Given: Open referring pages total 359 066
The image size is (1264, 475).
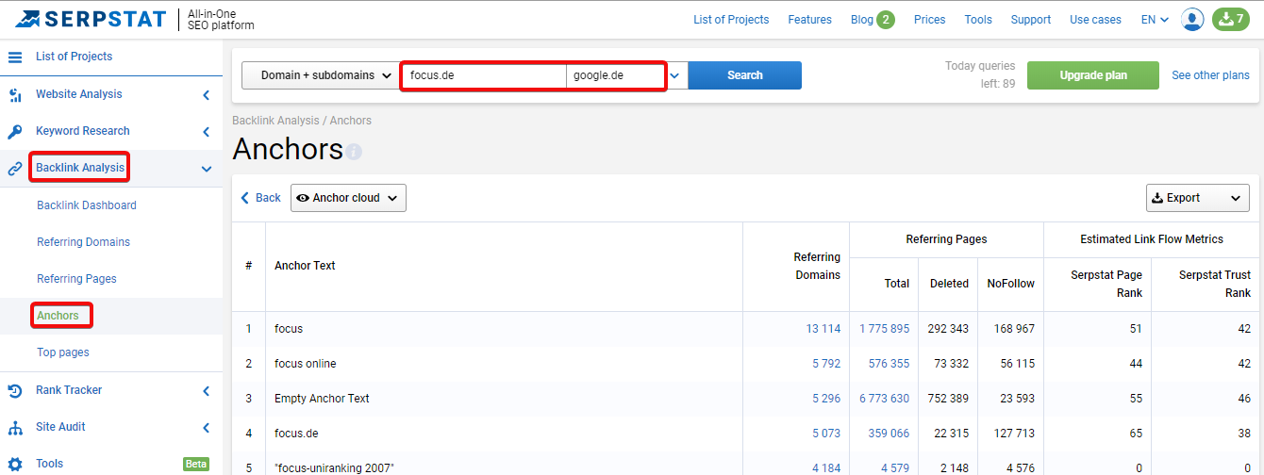Looking at the screenshot, I should click(x=889, y=434).
